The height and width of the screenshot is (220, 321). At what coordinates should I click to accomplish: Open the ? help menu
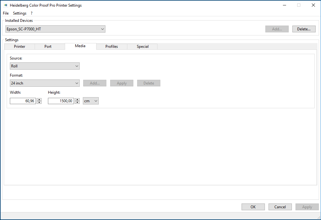(x=31, y=13)
